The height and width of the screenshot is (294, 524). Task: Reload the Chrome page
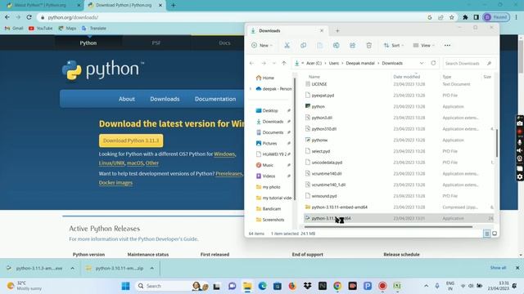[x=29, y=17]
